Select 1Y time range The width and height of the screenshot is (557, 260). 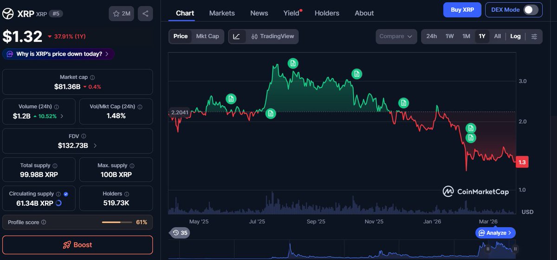tap(482, 36)
